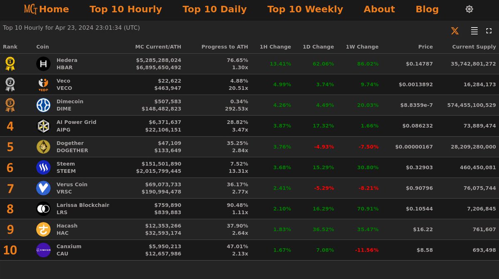This screenshot has width=499, height=279.
Task: Click the Hedera HBAR coin logo
Action: (x=43, y=64)
